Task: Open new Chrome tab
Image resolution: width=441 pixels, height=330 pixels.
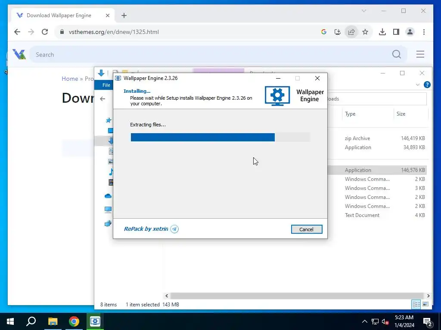Action: coord(124,15)
